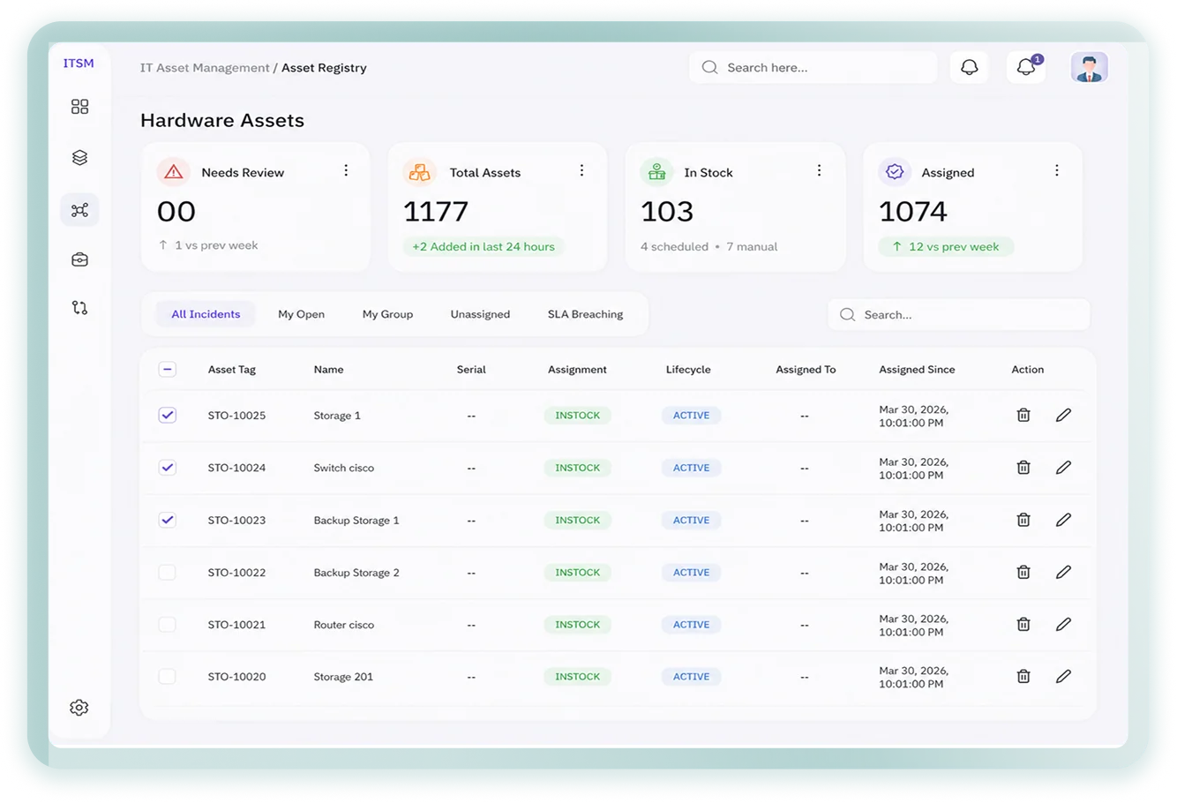Check the STO-10022 row checkbox
The image size is (1177, 803).
point(167,572)
